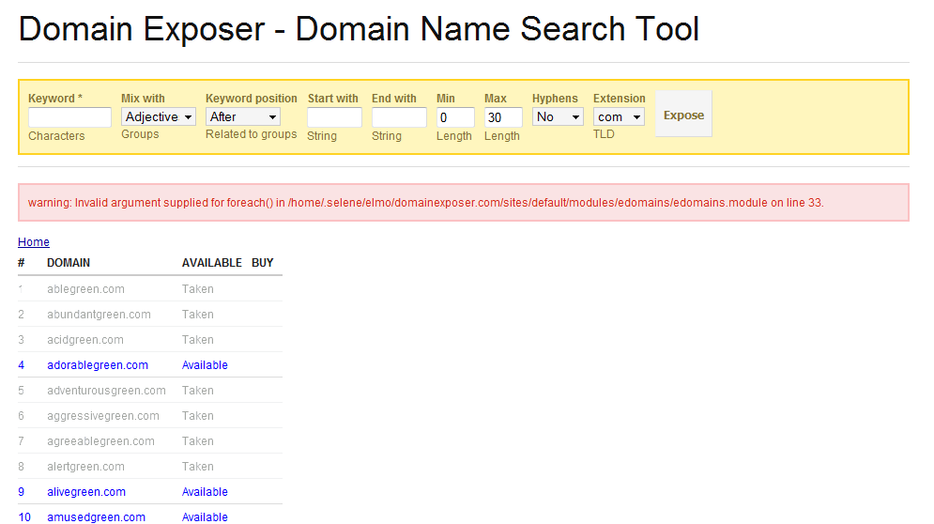The width and height of the screenshot is (934, 524).
Task: Click Taken status for ablegreen.com
Action: click(x=198, y=289)
